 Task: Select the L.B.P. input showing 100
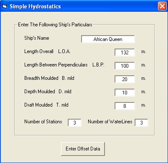click(125, 66)
